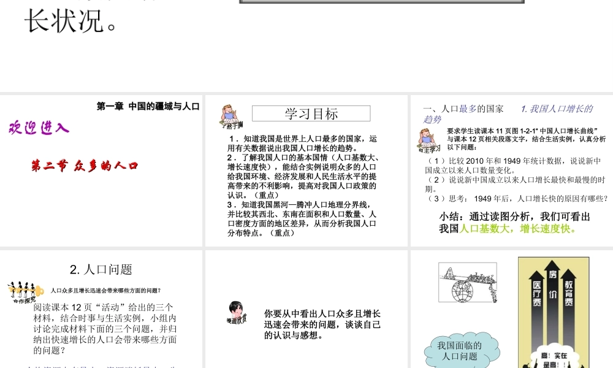Viewport: 613px width, 368px height.
Task: Open the slide with the '我国面临的人口问题' cloud
Action: coord(512,309)
